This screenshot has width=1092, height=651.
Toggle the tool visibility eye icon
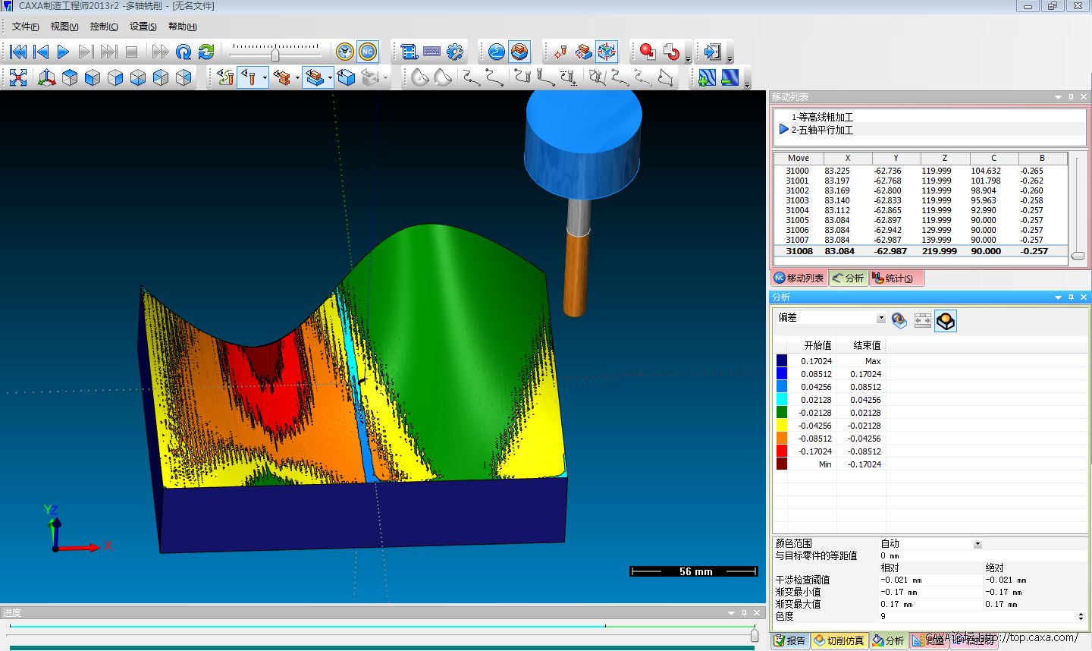(x=248, y=77)
